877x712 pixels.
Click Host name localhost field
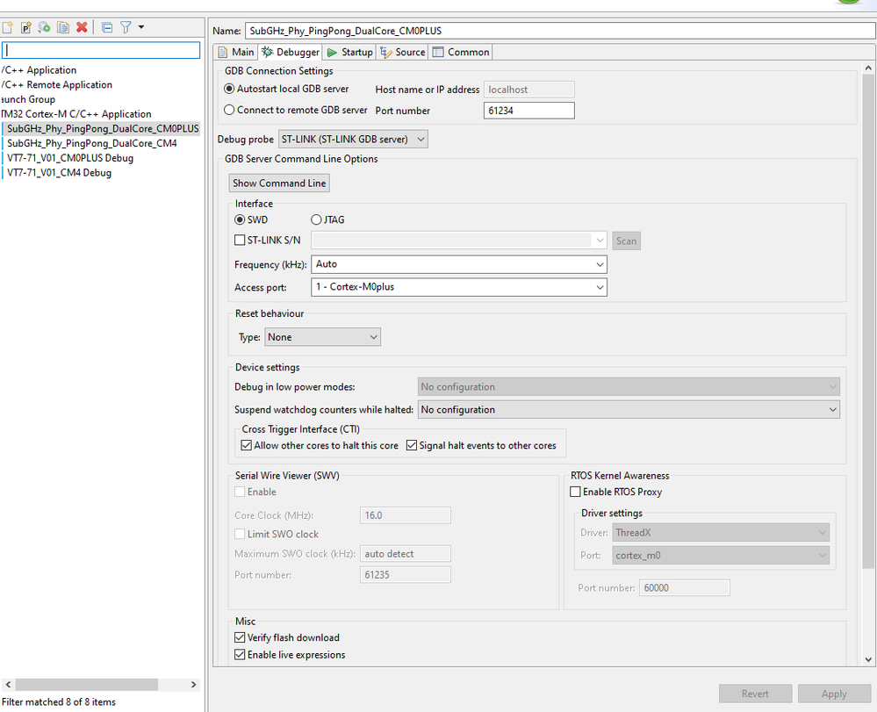(x=529, y=90)
